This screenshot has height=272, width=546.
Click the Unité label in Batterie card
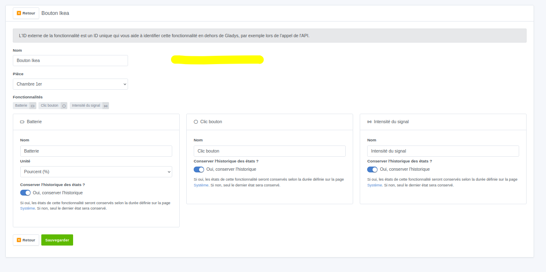(25, 161)
